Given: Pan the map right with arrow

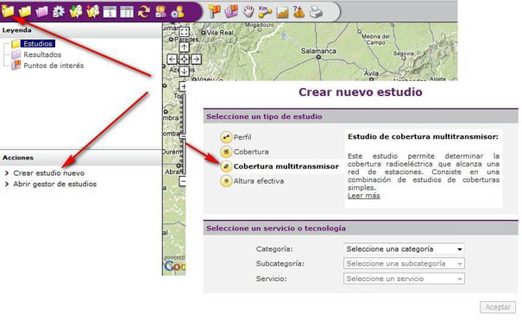Looking at the screenshot, I should (197, 60).
